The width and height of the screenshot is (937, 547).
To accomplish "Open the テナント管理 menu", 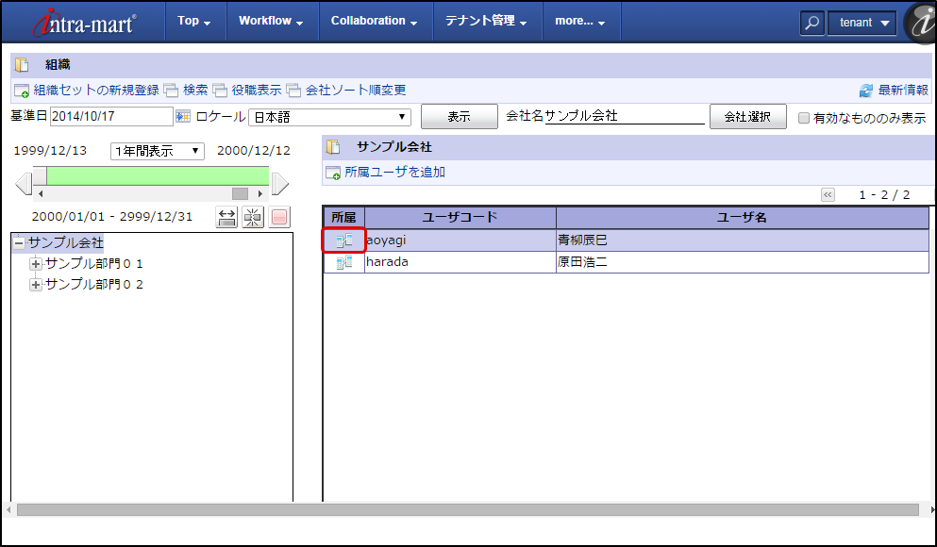I will [486, 21].
